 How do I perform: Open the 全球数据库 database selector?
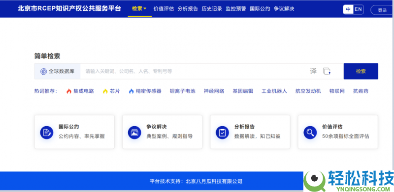(58, 71)
